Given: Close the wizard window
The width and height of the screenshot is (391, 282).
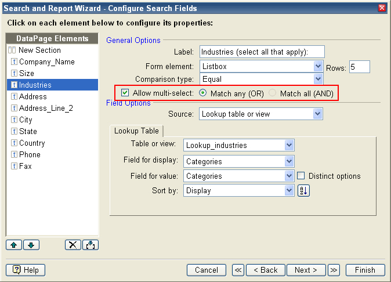Looking at the screenshot, I should [x=382, y=8].
